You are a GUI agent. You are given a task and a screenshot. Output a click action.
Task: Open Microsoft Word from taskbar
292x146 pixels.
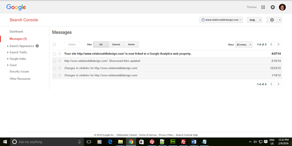point(194,142)
